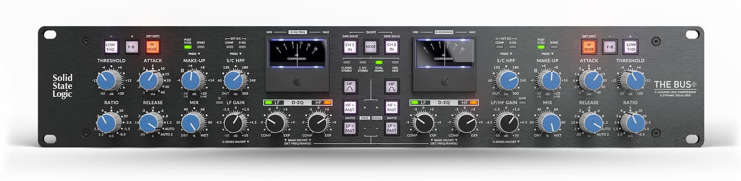
Task: Toggle CH 2 IN button
Action: coord(391,47)
